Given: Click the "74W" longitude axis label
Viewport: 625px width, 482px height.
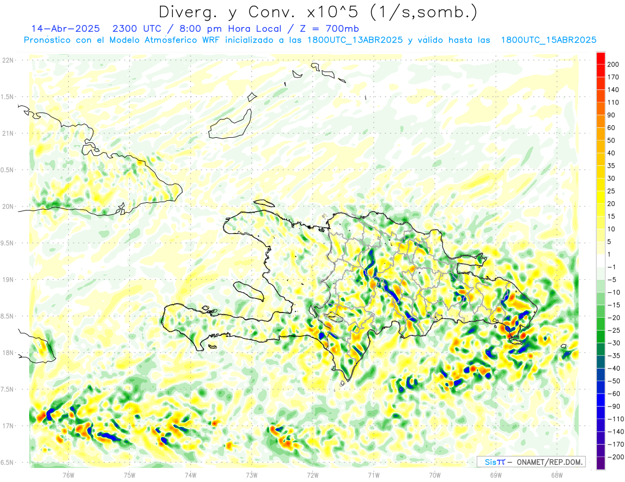Looking at the screenshot, I should tap(191, 475).
